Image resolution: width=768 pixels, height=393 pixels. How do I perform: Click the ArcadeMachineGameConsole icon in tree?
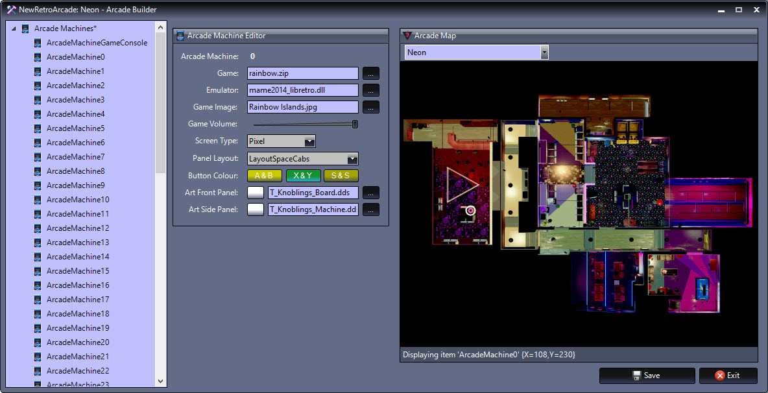click(38, 43)
